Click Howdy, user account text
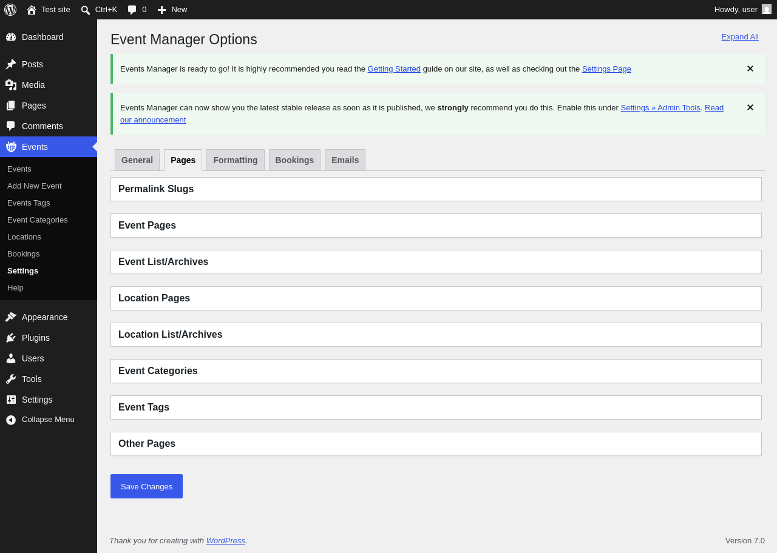 point(736,9)
